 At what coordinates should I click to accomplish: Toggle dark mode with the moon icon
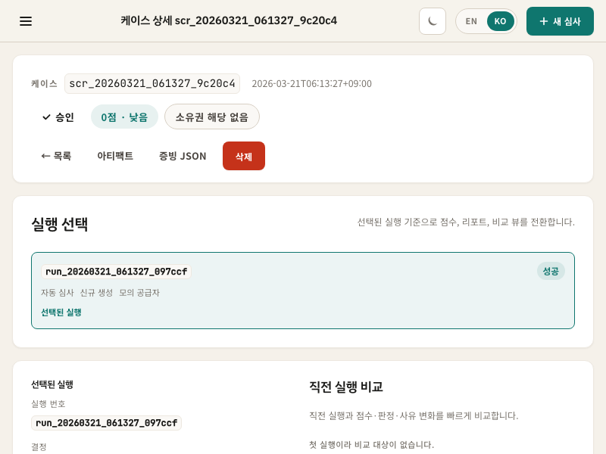tap(433, 21)
